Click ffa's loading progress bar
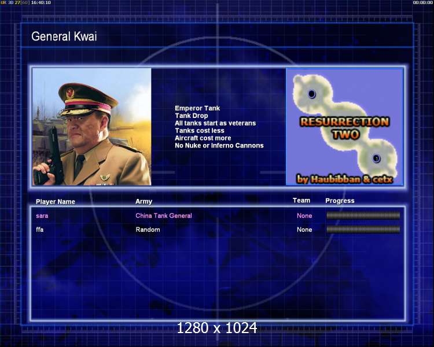 (363, 229)
